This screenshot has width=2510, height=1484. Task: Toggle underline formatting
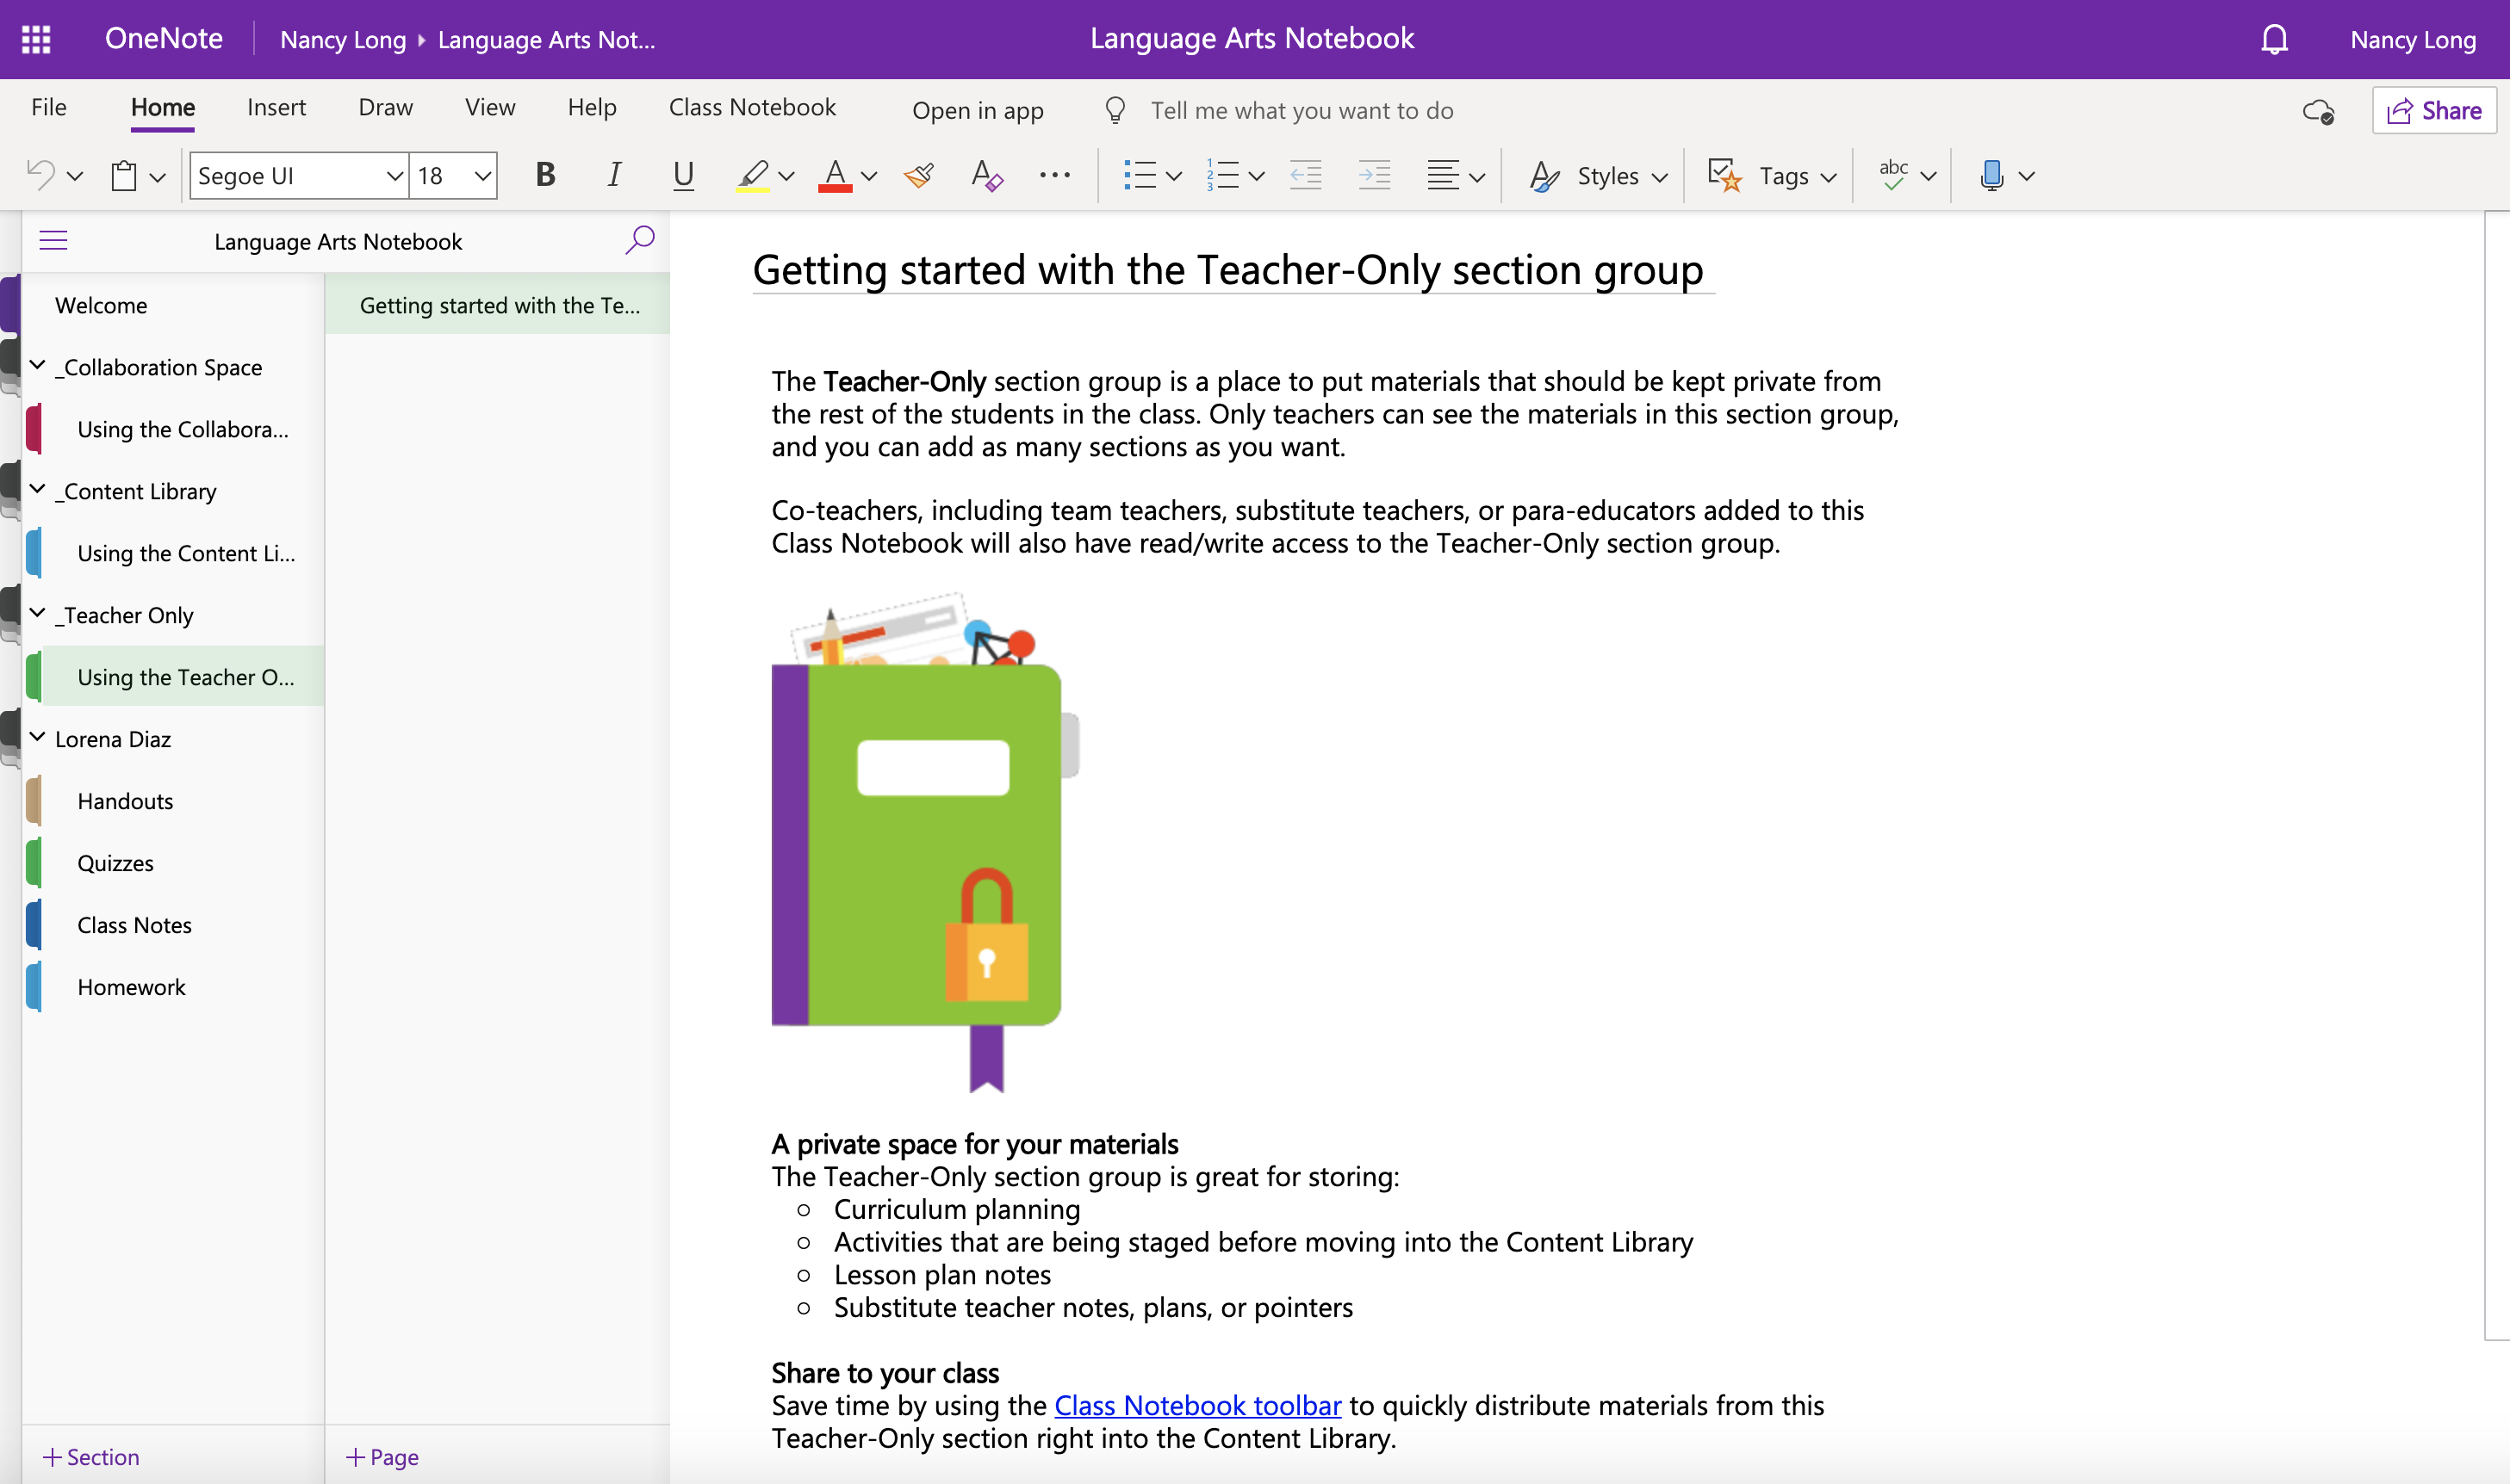[x=682, y=175]
